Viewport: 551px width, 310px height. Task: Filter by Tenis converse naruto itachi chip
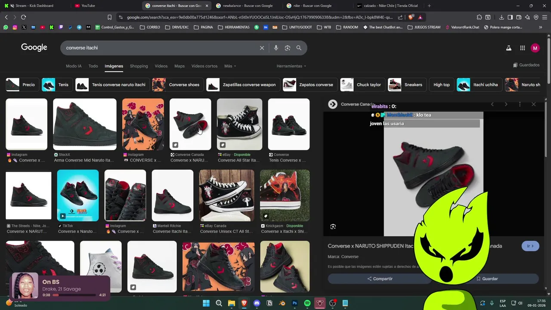pyautogui.click(x=113, y=85)
